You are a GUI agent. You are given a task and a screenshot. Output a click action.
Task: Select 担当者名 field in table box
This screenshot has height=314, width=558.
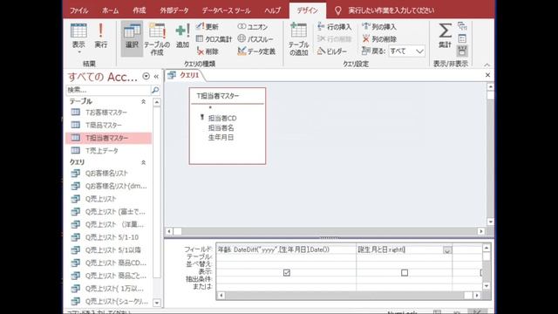[221, 128]
